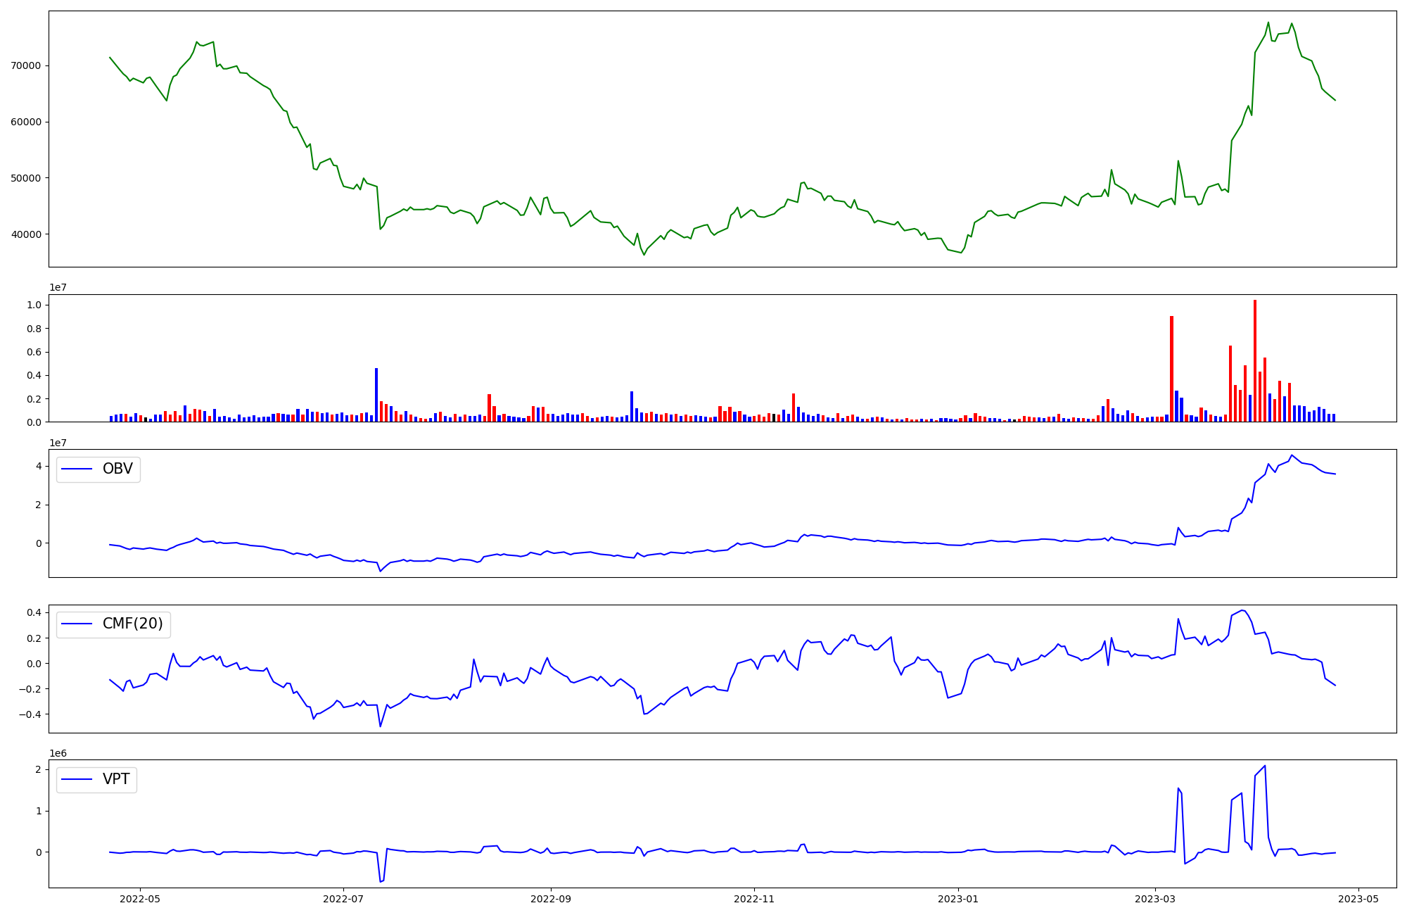Click the blue line sample in VPT legend
The height and width of the screenshot is (915, 1407).
coord(77,779)
